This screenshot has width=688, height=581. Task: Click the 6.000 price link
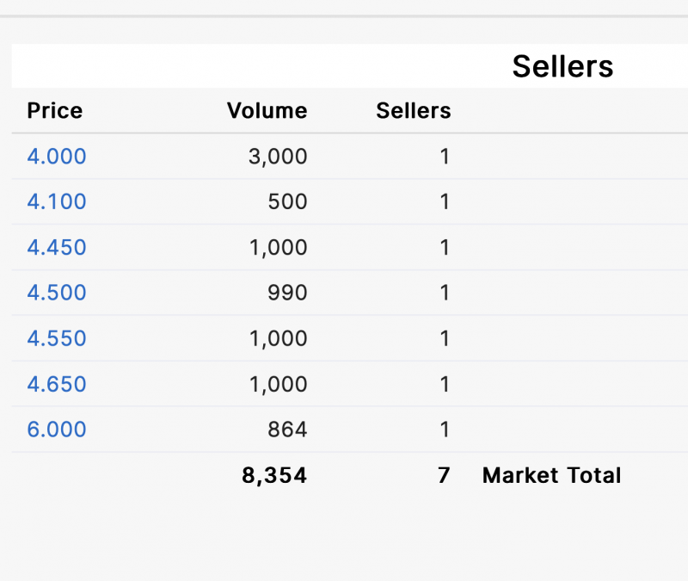coord(57,430)
